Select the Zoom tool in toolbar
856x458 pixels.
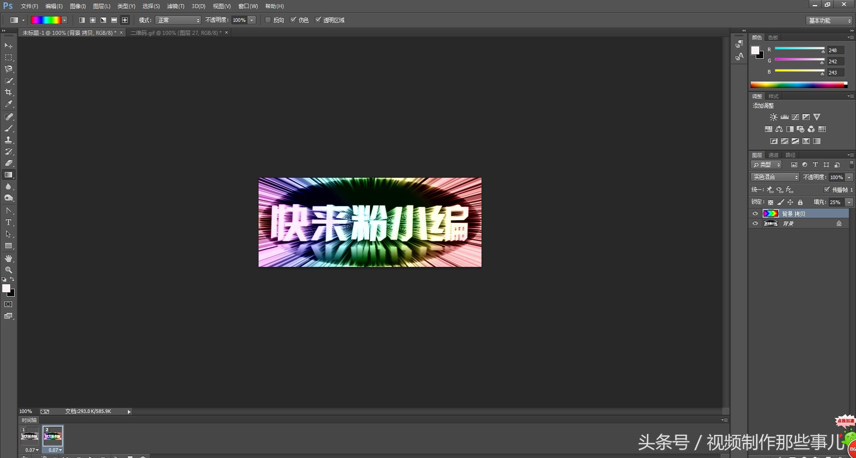[x=8, y=270]
